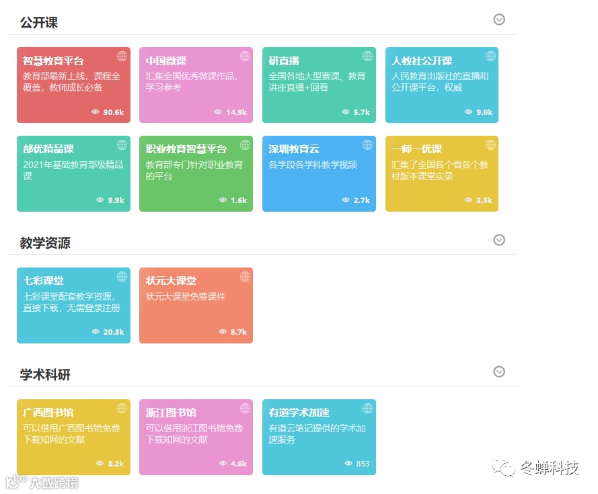Viewport: 598px width, 494px height.
Task: Click globe icon on 中国微课 card
Action: pyautogui.click(x=246, y=56)
